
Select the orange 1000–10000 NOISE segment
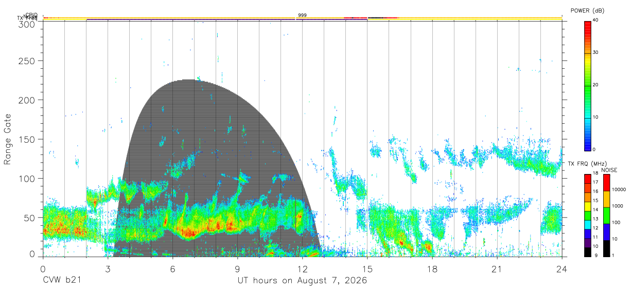click(x=606, y=199)
